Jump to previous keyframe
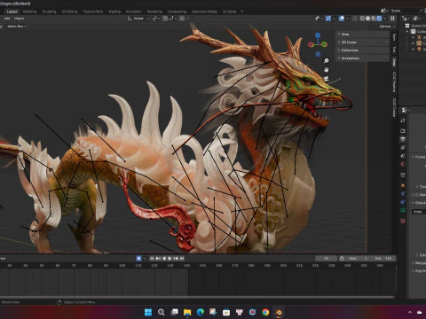This screenshot has width=426, height=319. tap(158, 259)
